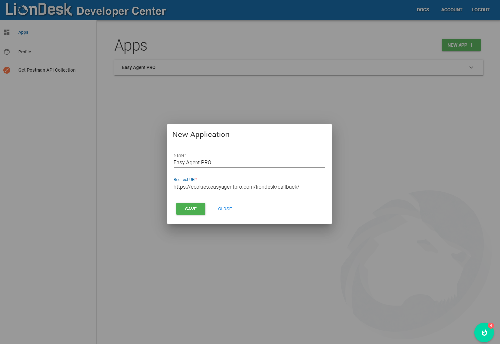Viewport: 500px width, 344px height.
Task: Click the Apps page heading
Action: pyautogui.click(x=131, y=46)
